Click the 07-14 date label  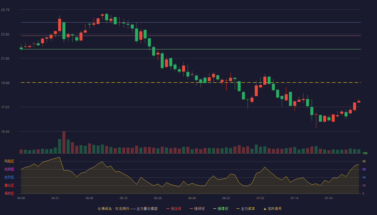pos(295,198)
